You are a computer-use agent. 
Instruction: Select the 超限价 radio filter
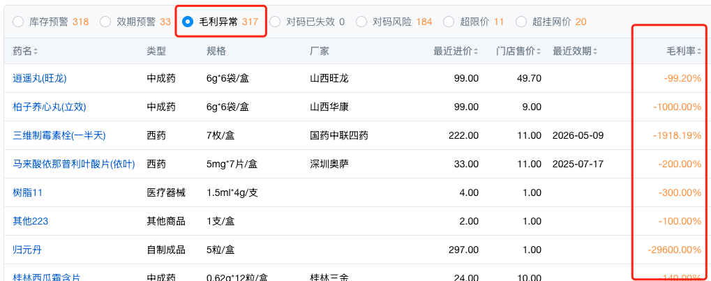[449, 22]
